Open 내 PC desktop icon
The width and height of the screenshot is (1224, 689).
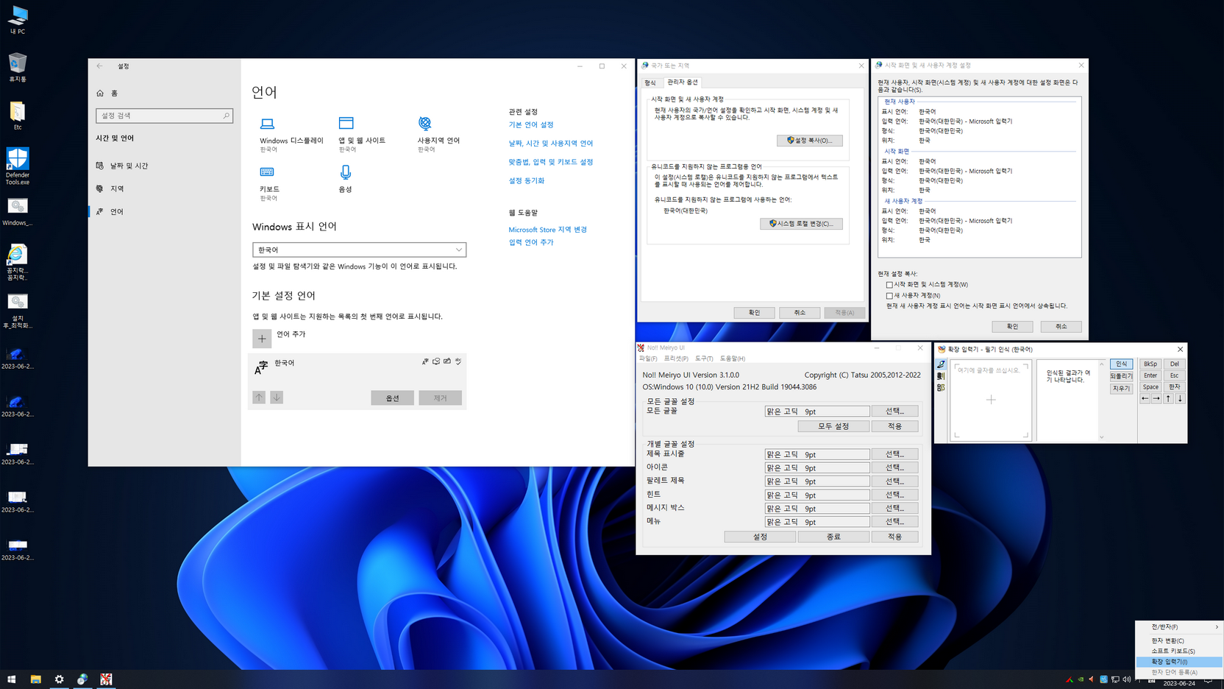click(x=18, y=20)
